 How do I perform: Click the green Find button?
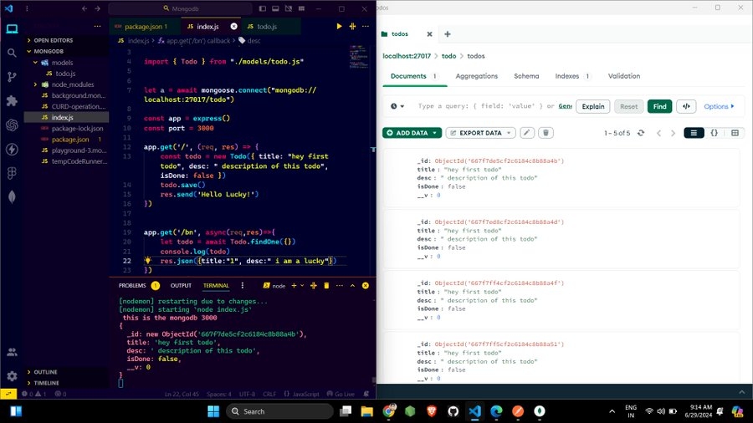click(x=659, y=106)
